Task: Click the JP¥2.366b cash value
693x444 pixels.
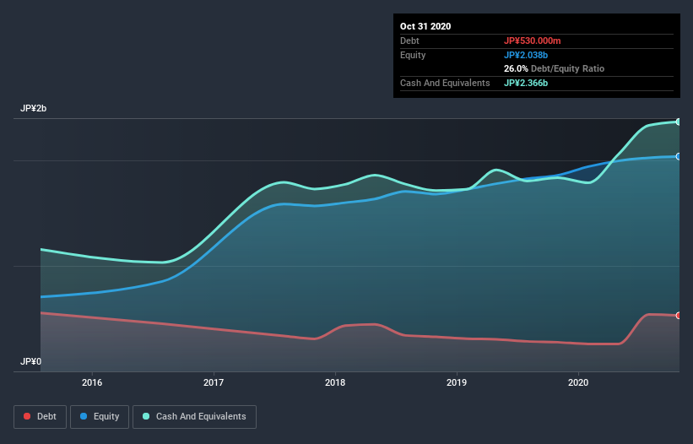Action: (x=526, y=83)
